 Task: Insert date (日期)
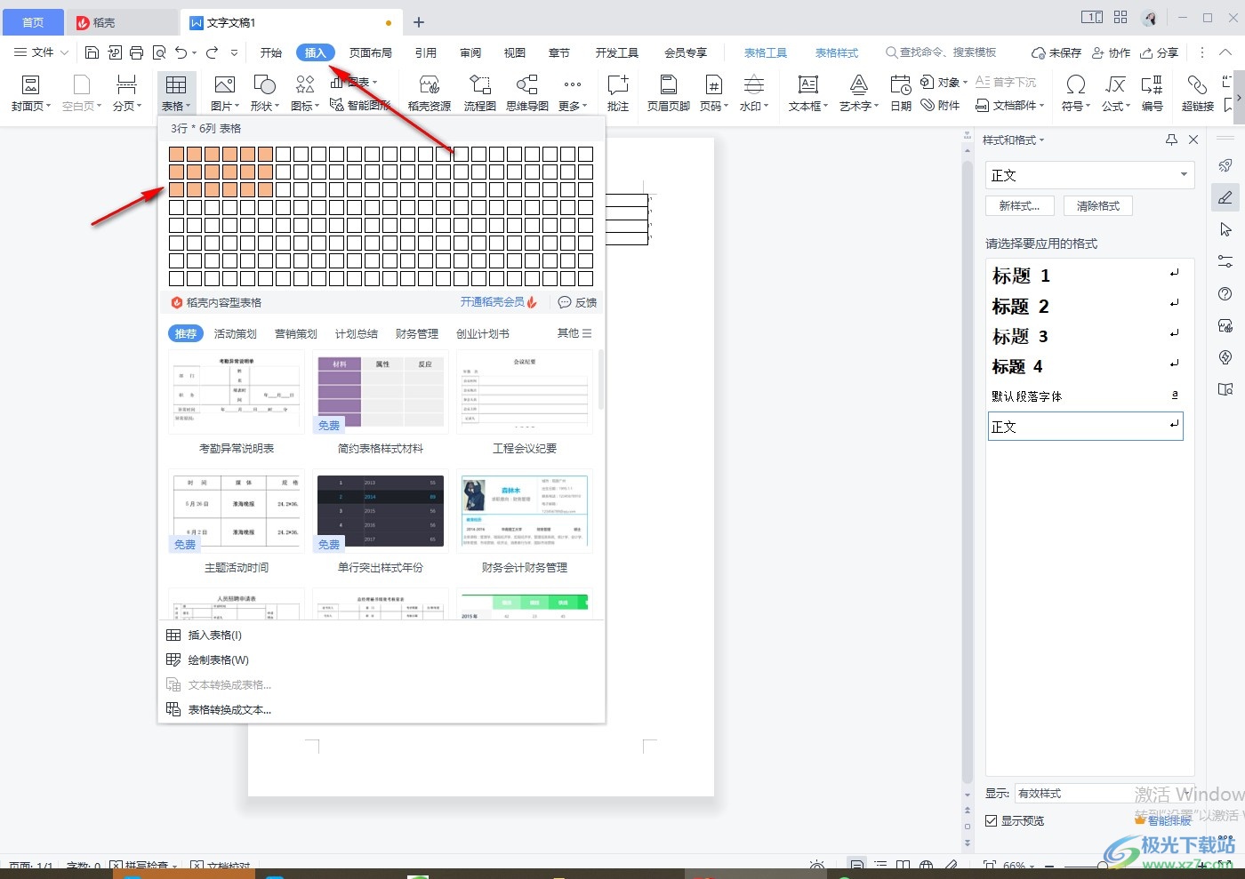[901, 93]
